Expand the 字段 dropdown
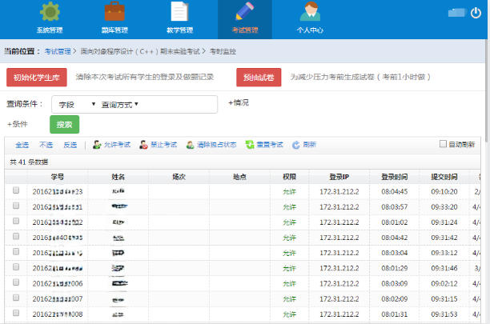 pos(75,105)
